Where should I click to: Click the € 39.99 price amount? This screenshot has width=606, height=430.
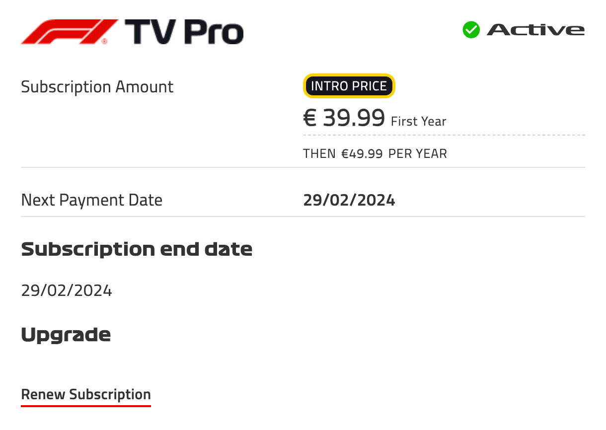pos(344,118)
